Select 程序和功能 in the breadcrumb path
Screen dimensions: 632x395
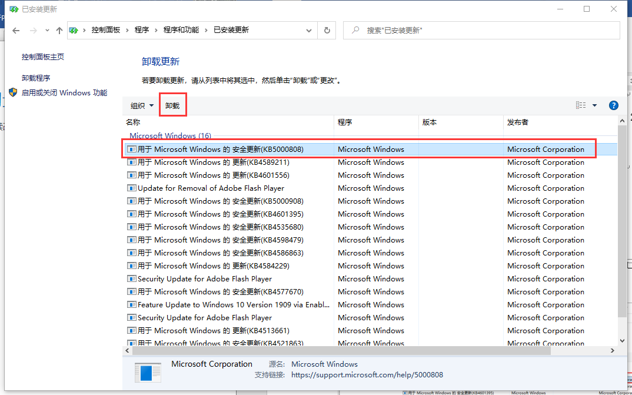click(181, 30)
